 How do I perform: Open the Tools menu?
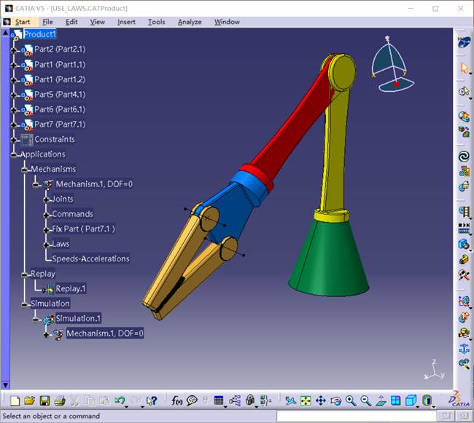156,22
